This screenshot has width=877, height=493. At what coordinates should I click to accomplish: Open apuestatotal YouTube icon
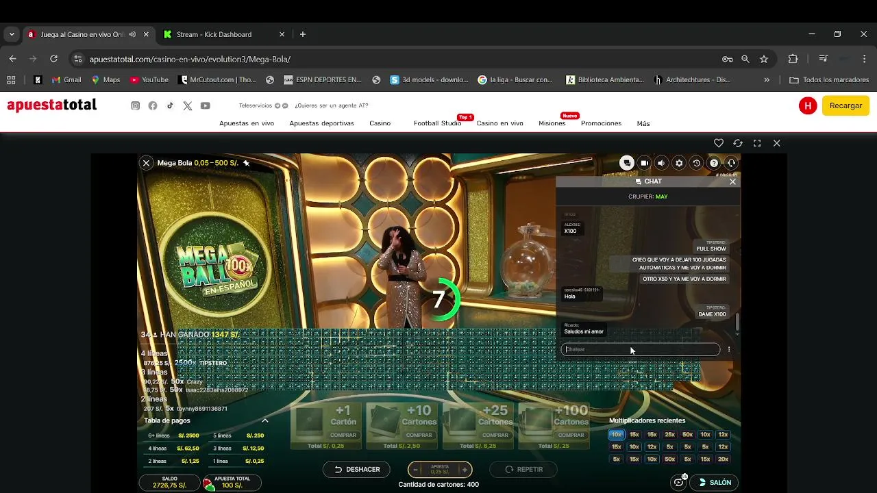point(206,105)
